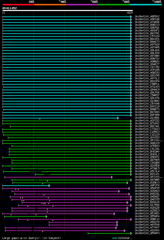Screen dimensions: 164x240
Task: Click the purple arrowhead ending the A2DHU3 alignment
Action: pos(119,191)
